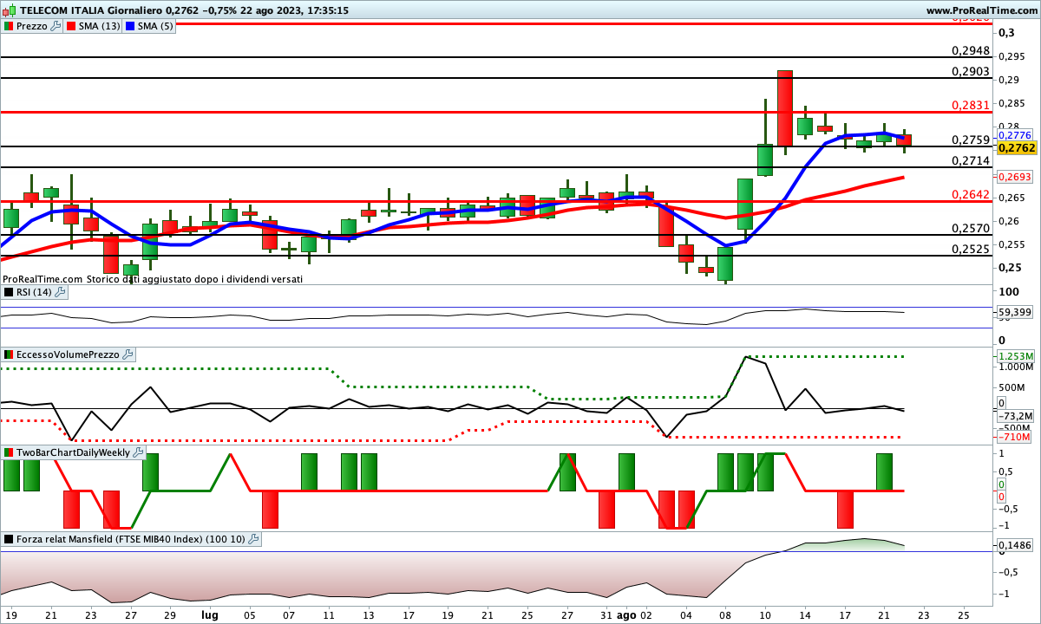Screen dimensions: 1041x624
Task: Click the red -710M volume value tag
Action: 1013,437
